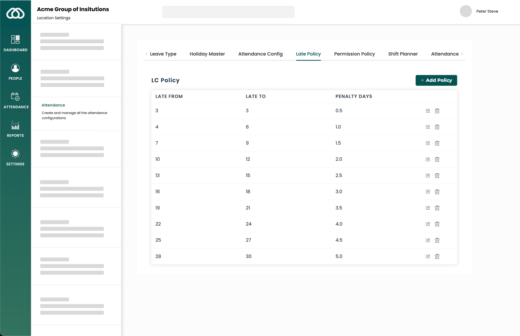Open the Settings gear icon

click(15, 154)
